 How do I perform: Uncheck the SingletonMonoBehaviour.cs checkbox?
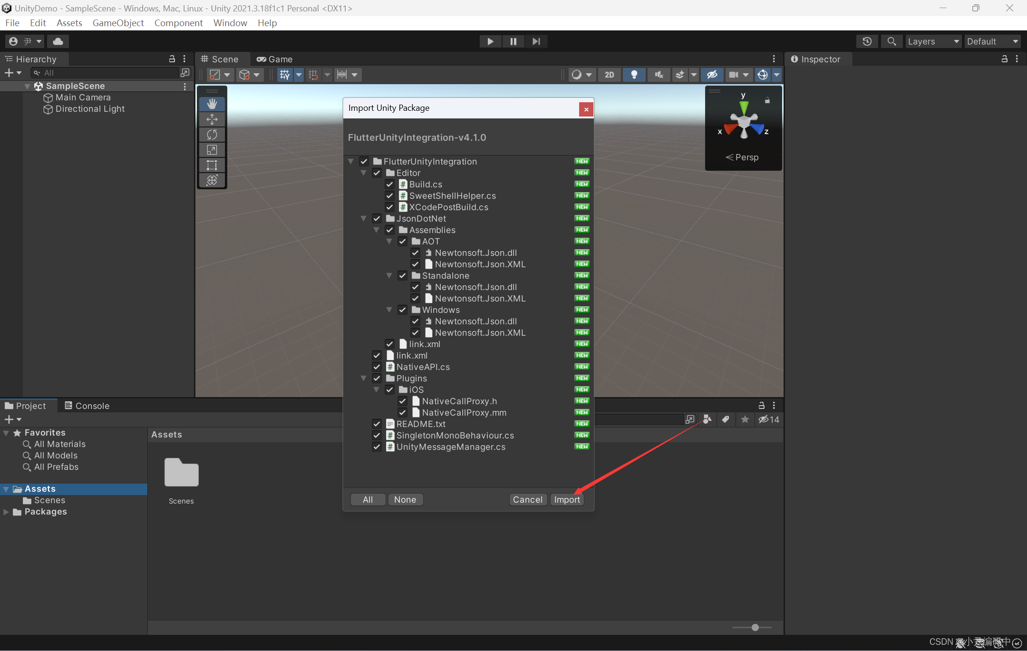(377, 436)
